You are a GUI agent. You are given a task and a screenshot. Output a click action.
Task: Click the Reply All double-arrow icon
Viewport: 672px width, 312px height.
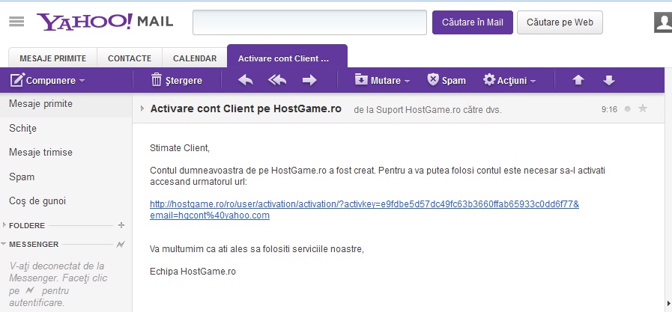pos(277,80)
